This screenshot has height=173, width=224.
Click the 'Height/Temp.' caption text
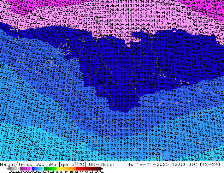click(17, 165)
